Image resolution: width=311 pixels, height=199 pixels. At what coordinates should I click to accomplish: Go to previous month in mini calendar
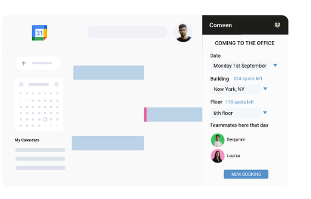(x=21, y=84)
